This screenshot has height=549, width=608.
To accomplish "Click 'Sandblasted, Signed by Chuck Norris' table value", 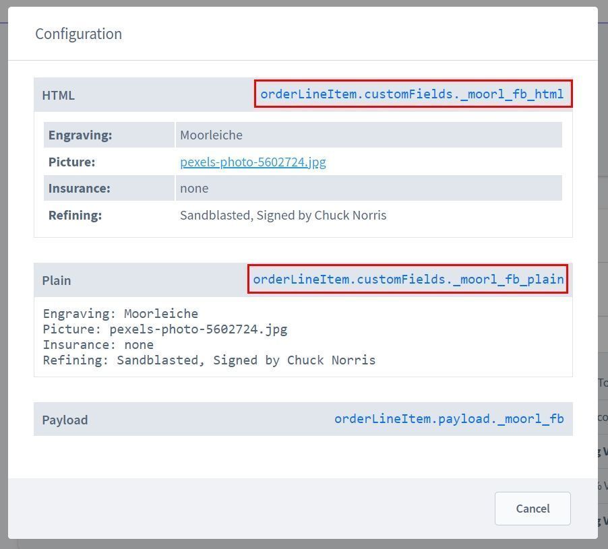I will click(283, 215).
